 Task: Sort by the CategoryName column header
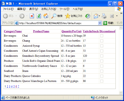click(x=13, y=31)
